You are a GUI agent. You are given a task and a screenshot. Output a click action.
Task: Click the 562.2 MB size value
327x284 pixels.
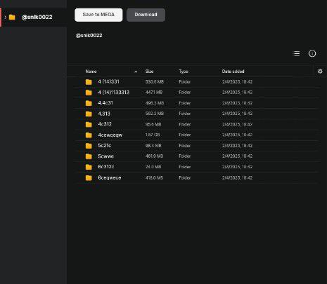[x=155, y=114]
